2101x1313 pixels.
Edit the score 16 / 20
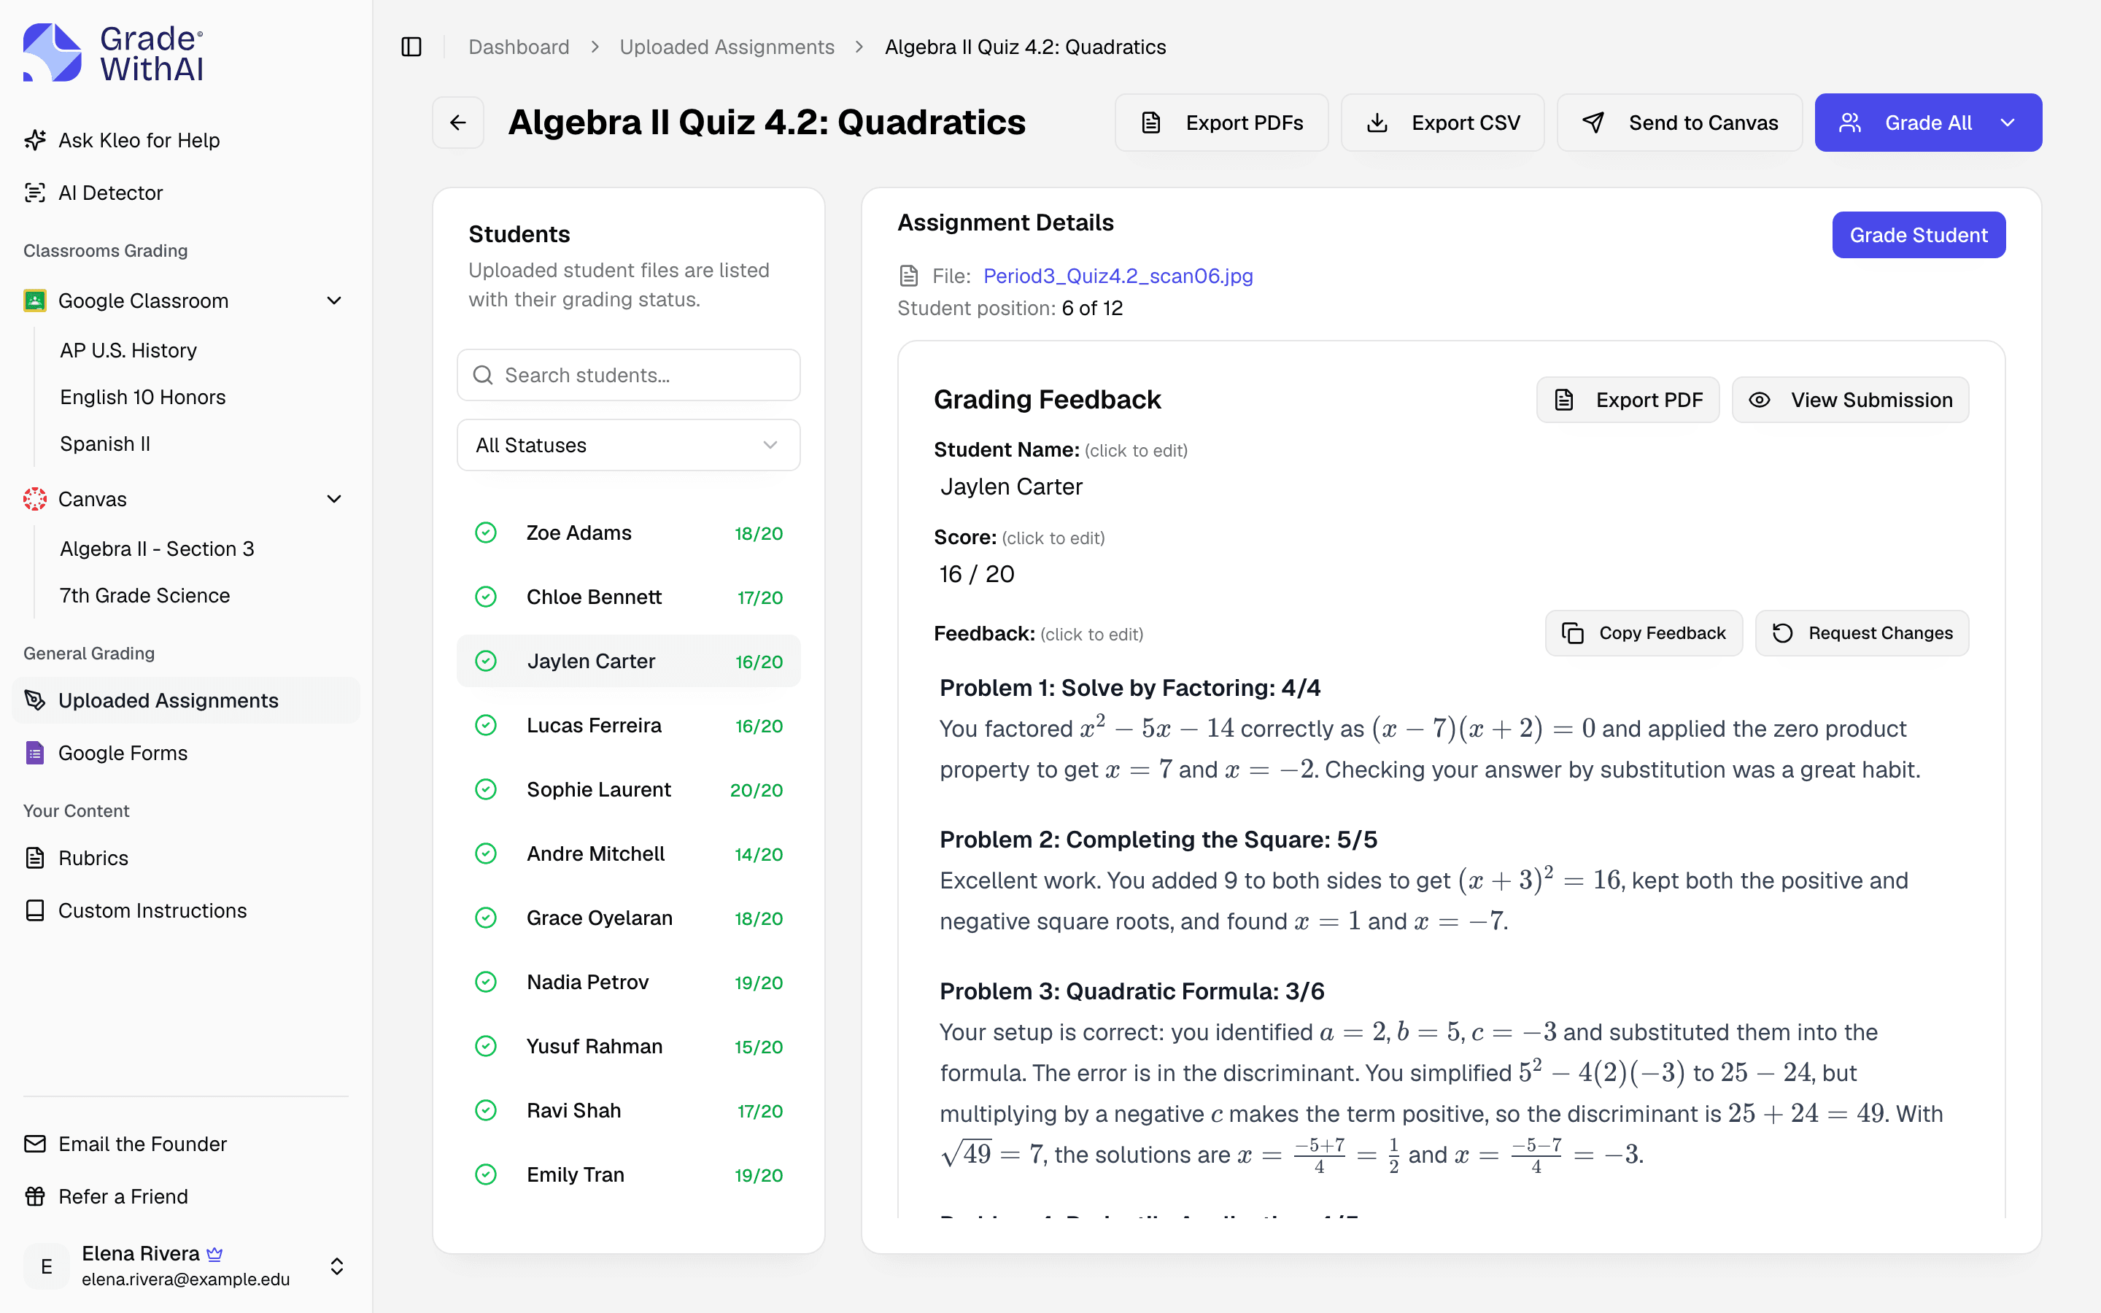coord(977,574)
